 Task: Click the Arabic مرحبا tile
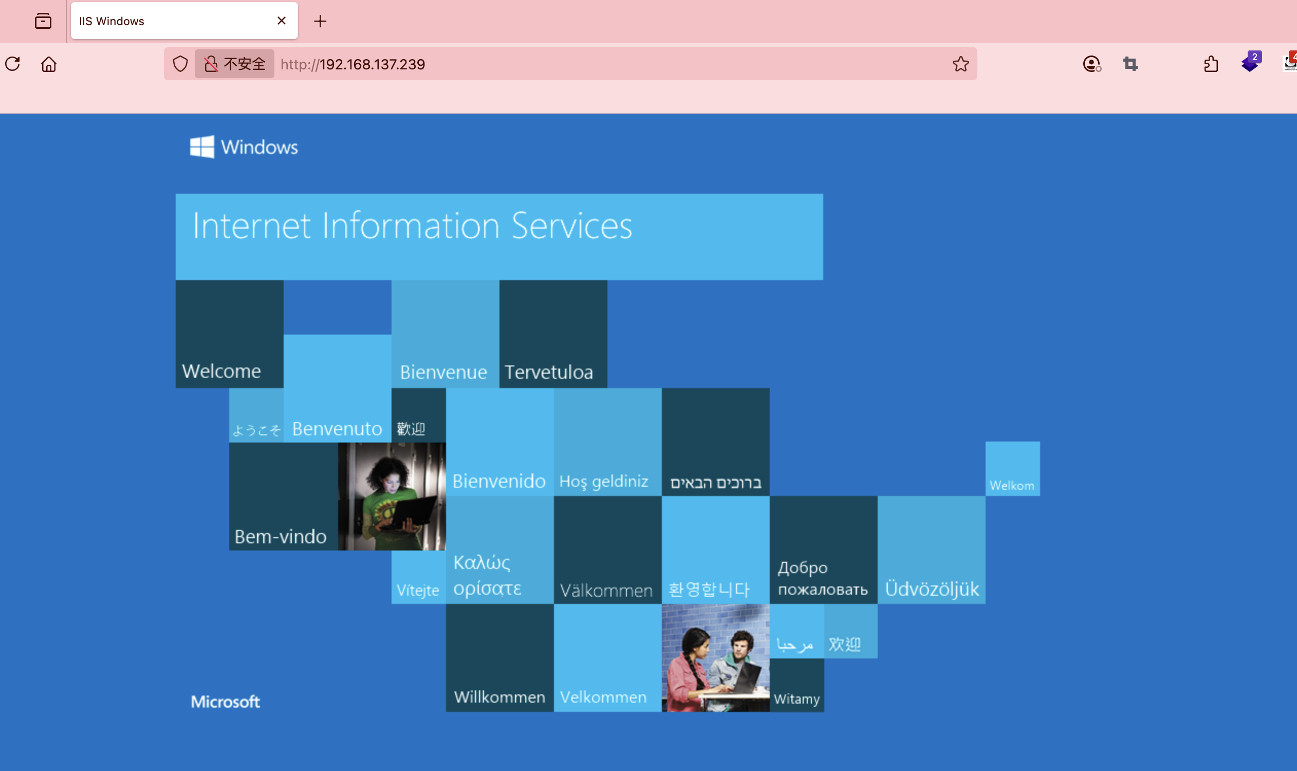pos(797,631)
